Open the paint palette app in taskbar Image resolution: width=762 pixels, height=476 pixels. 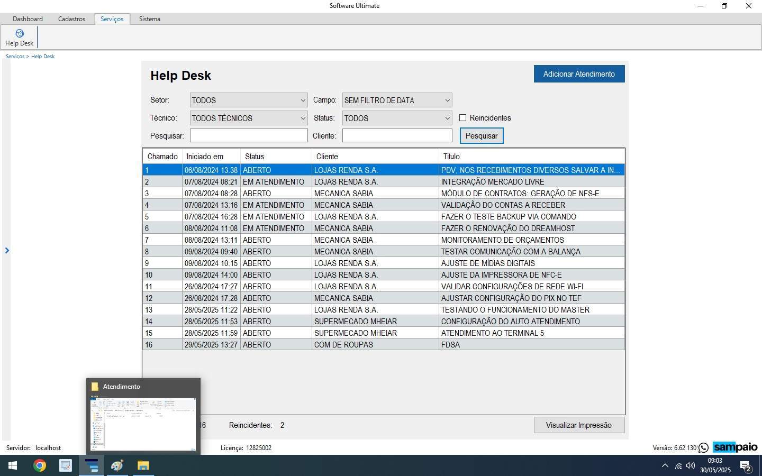pyautogui.click(x=117, y=465)
